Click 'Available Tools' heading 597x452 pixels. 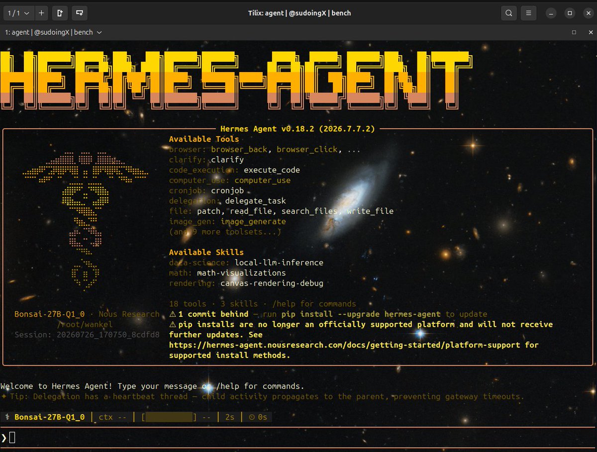[x=204, y=139]
